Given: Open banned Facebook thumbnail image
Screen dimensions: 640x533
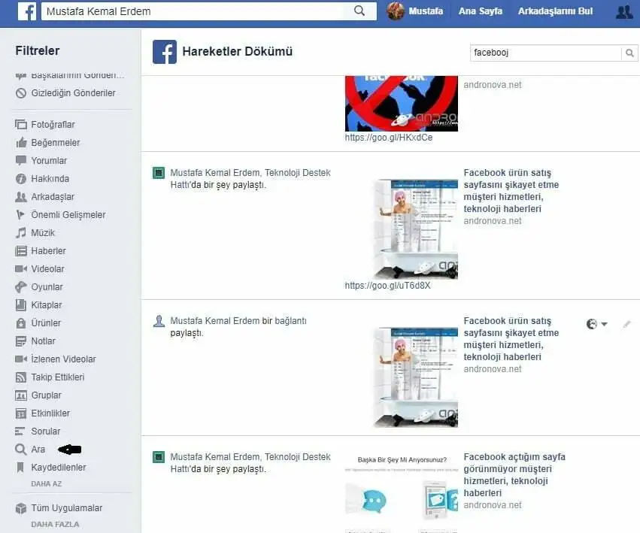Looking at the screenshot, I should tap(402, 104).
